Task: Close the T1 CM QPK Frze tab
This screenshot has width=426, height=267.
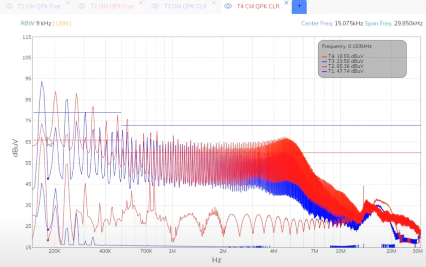Action: point(68,3)
